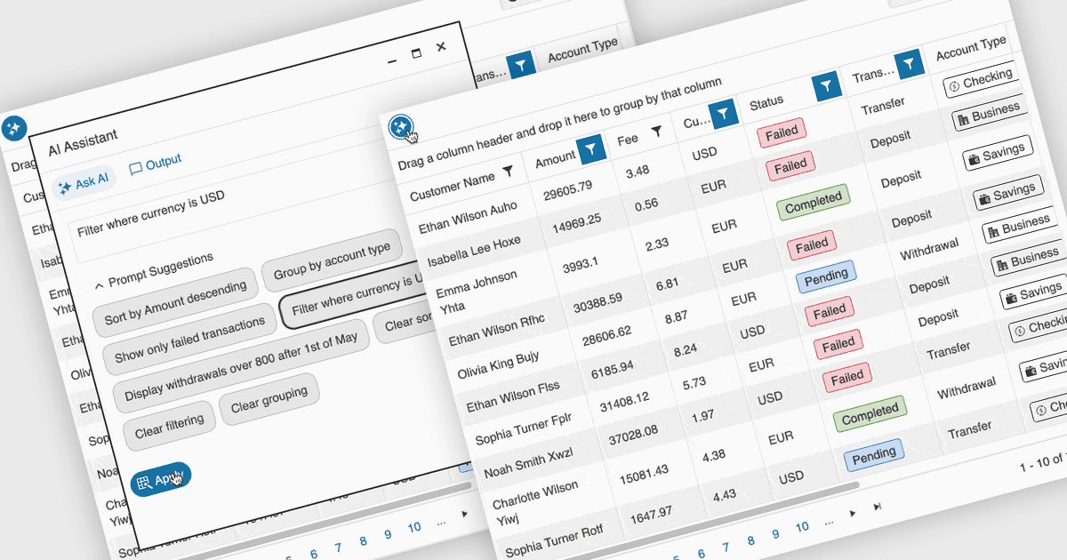
Task: Go to next page arrow in front grid pager
Action: [853, 513]
